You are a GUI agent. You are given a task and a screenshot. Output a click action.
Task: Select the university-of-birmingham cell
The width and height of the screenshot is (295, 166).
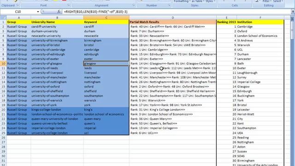point(57,41)
